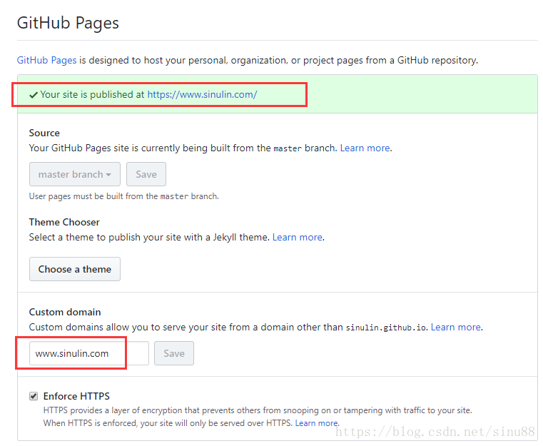Click the Choose a theme button
This screenshot has height=446, width=543.
click(x=75, y=269)
